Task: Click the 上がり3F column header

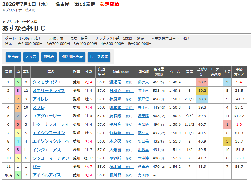Action: tap(202, 72)
